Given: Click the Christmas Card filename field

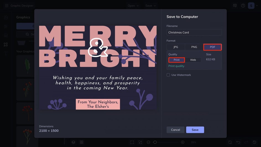Looking at the screenshot, I should (194, 32).
